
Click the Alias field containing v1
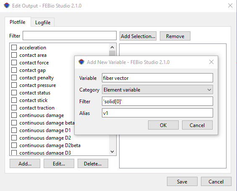click(x=157, y=113)
